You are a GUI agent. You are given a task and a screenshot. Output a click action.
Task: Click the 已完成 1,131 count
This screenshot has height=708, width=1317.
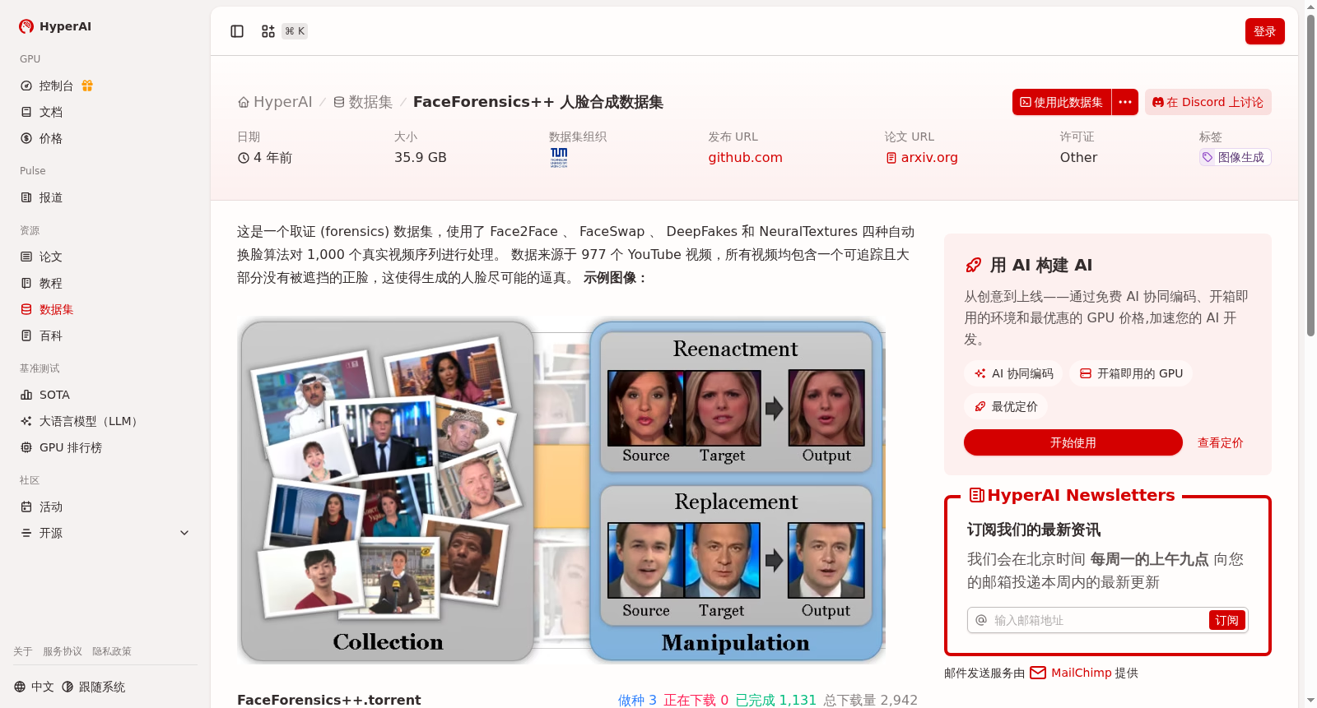(x=775, y=700)
